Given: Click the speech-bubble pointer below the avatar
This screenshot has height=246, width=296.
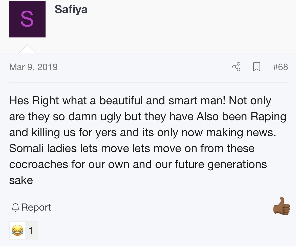Looking at the screenshot, I should coord(27,49).
